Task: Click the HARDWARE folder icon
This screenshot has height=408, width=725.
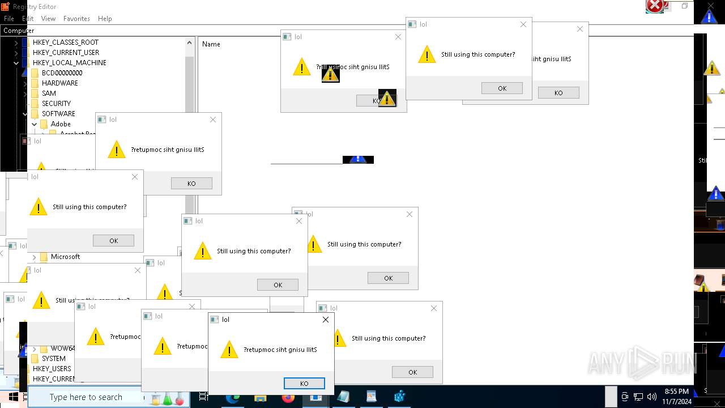Action: (35, 83)
